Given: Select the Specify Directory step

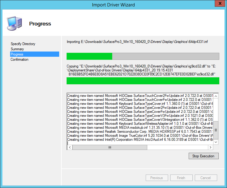Looking at the screenshot, I should point(23,44).
